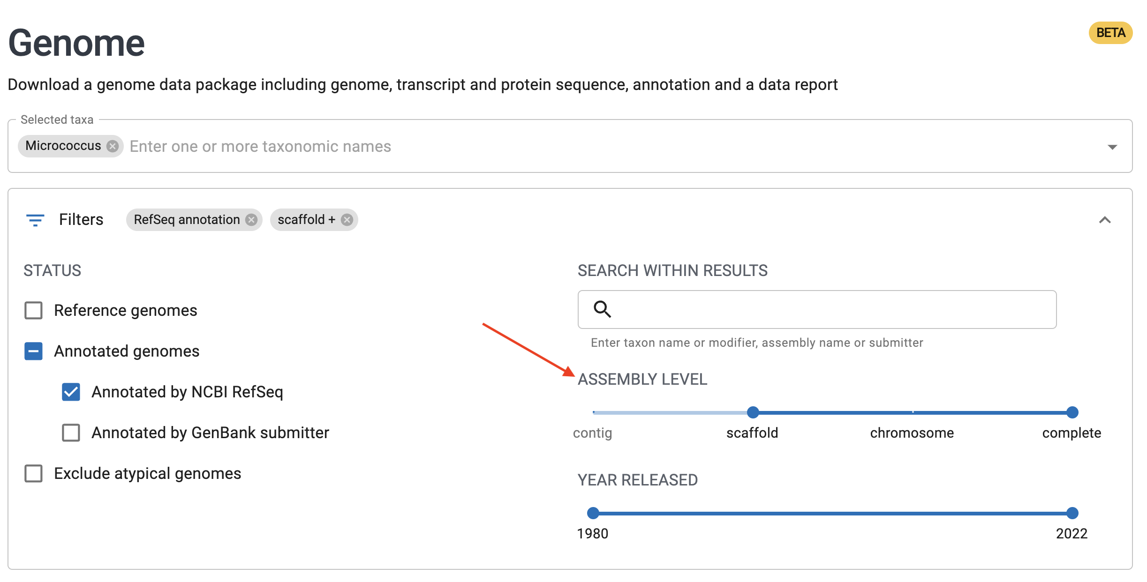Open the Selected taxa dropdown arrow
Screen dimensions: 1147x582
click(1112, 147)
